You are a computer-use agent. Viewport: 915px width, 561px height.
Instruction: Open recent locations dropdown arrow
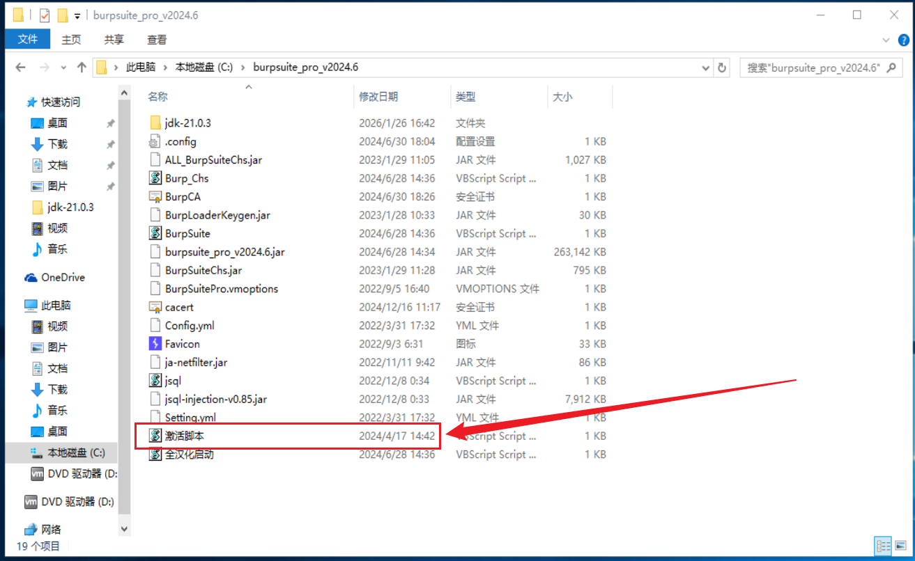point(63,68)
